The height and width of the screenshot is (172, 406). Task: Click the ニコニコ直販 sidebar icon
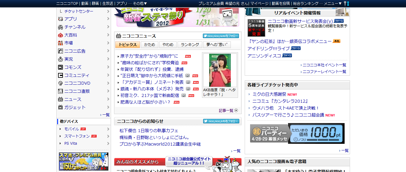60,91
